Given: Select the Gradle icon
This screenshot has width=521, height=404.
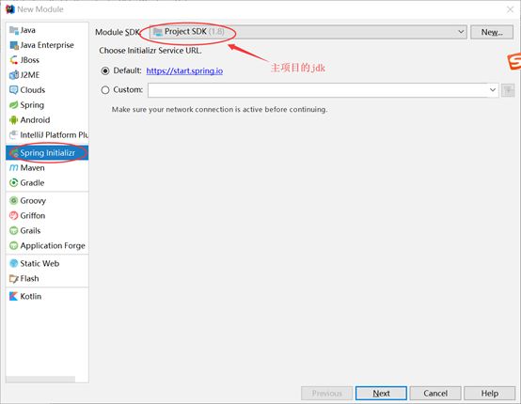Looking at the screenshot, I should (x=13, y=182).
